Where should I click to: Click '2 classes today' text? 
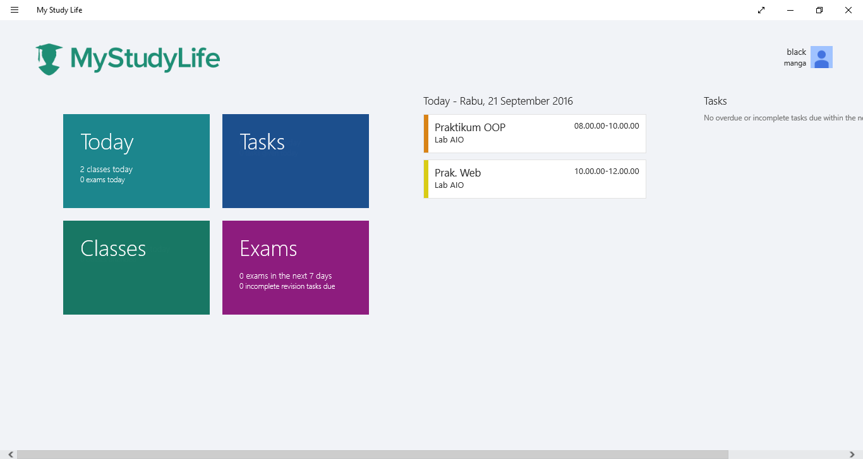106,170
